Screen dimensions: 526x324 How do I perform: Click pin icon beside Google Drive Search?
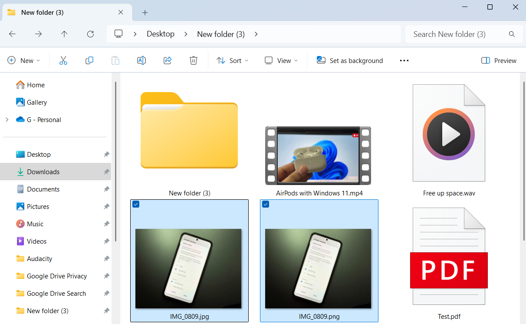coord(106,293)
